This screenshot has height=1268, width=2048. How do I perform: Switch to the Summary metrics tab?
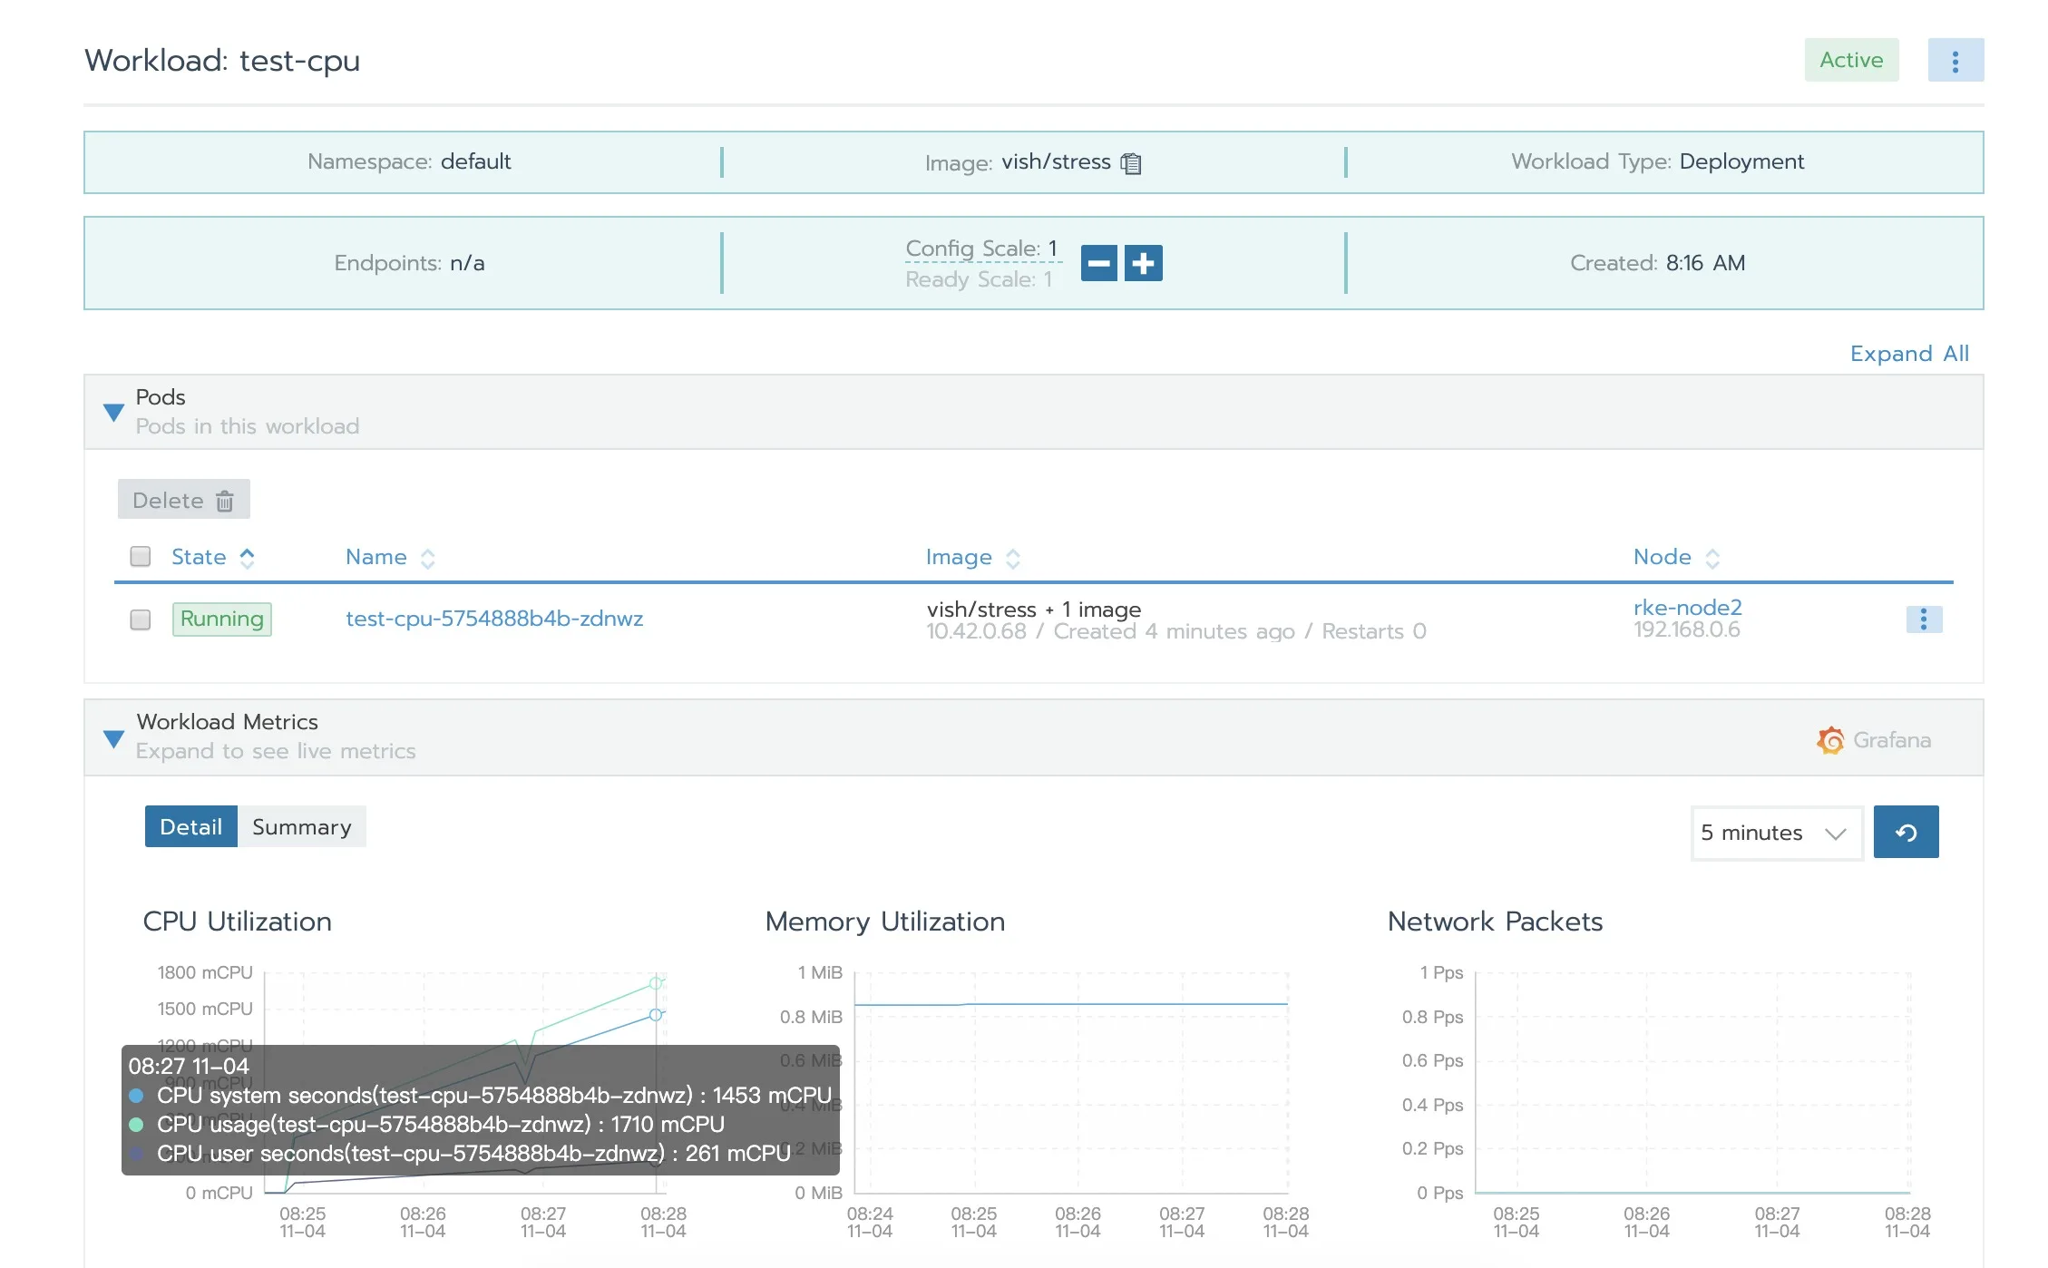click(x=301, y=827)
